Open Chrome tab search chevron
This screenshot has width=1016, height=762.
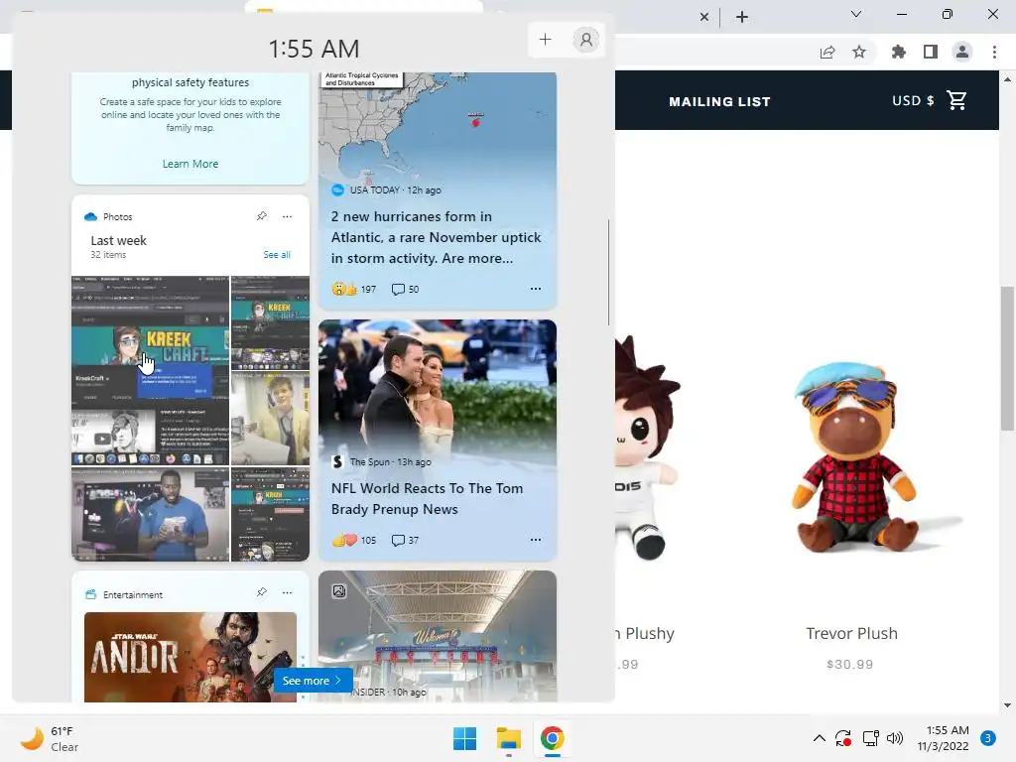(x=856, y=14)
